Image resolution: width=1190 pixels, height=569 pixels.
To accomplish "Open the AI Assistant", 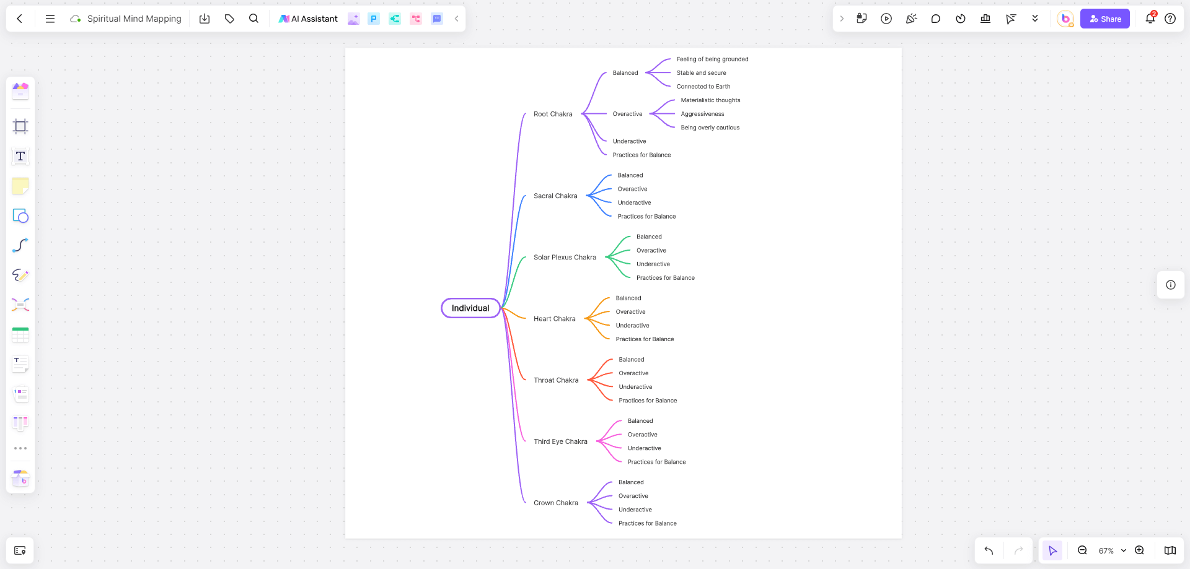I will tap(308, 19).
